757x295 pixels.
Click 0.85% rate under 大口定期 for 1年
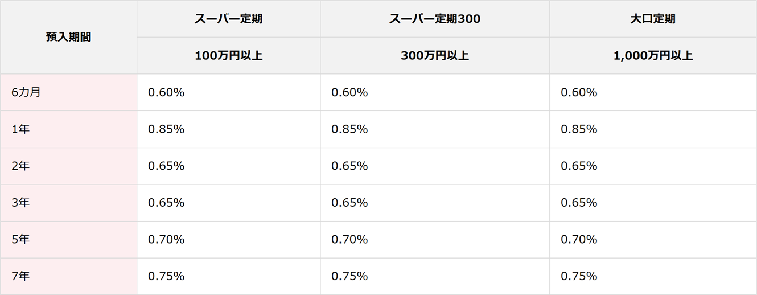[579, 129]
